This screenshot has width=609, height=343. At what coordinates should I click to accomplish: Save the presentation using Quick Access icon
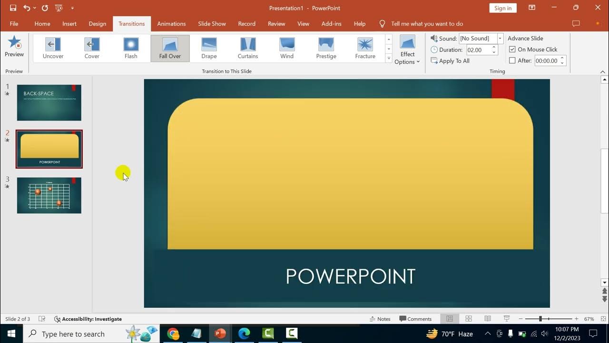click(13, 8)
